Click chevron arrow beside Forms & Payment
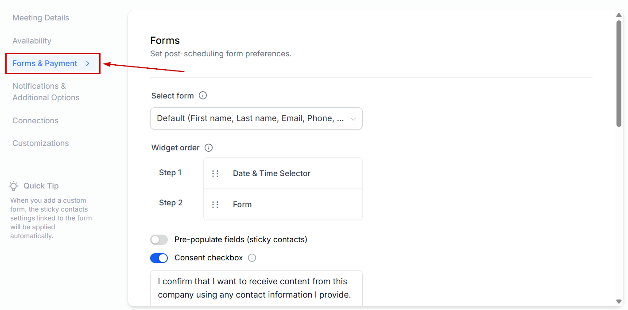This screenshot has width=628, height=310. [88, 63]
